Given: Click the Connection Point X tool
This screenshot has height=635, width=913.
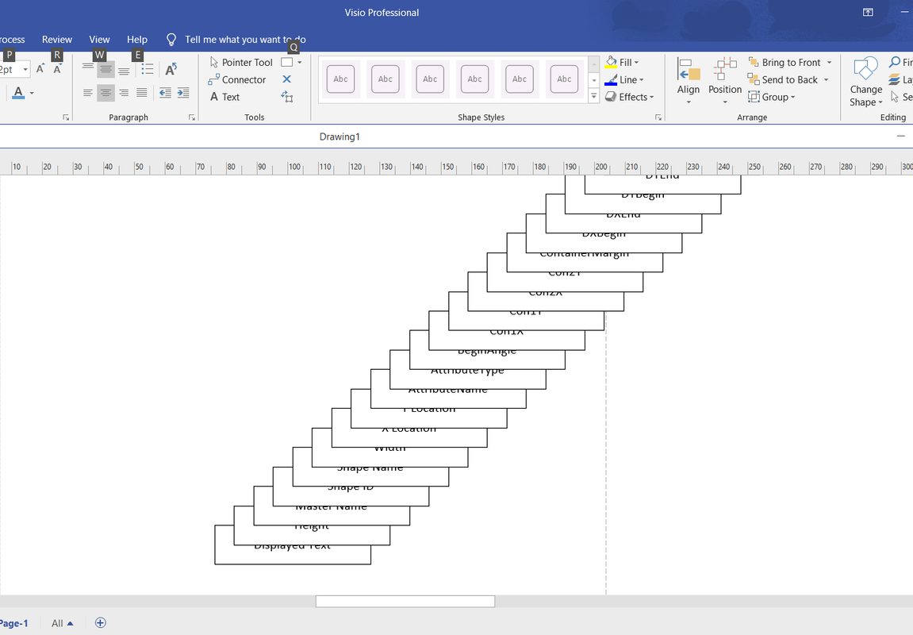Looking at the screenshot, I should click(286, 79).
